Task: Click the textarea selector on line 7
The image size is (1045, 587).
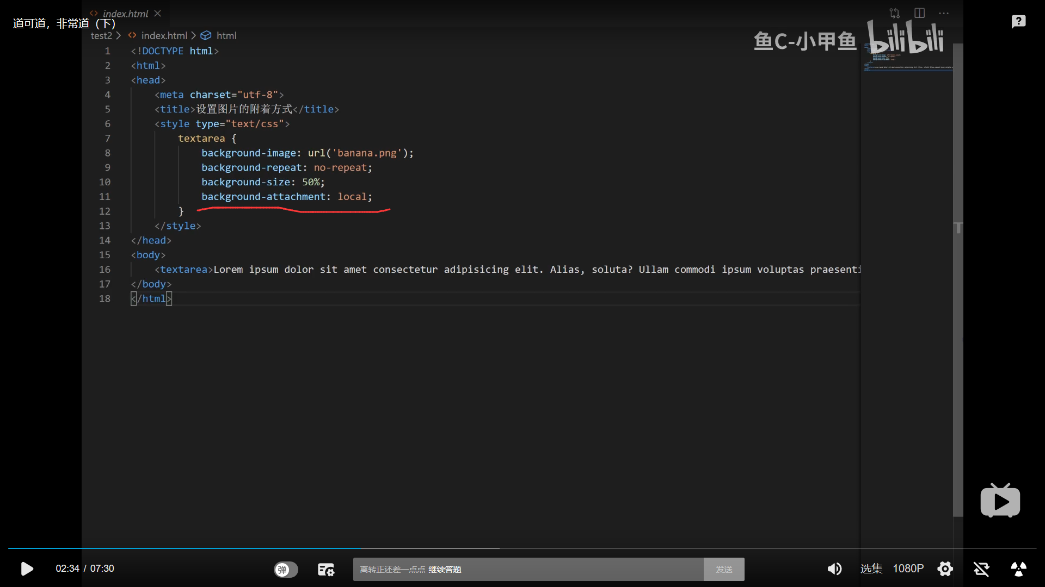Action: pyautogui.click(x=201, y=139)
